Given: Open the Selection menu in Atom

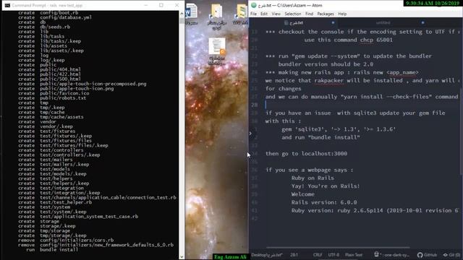Looking at the screenshot, I should pos(292,14).
